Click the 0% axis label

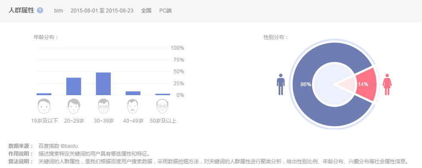(180, 95)
